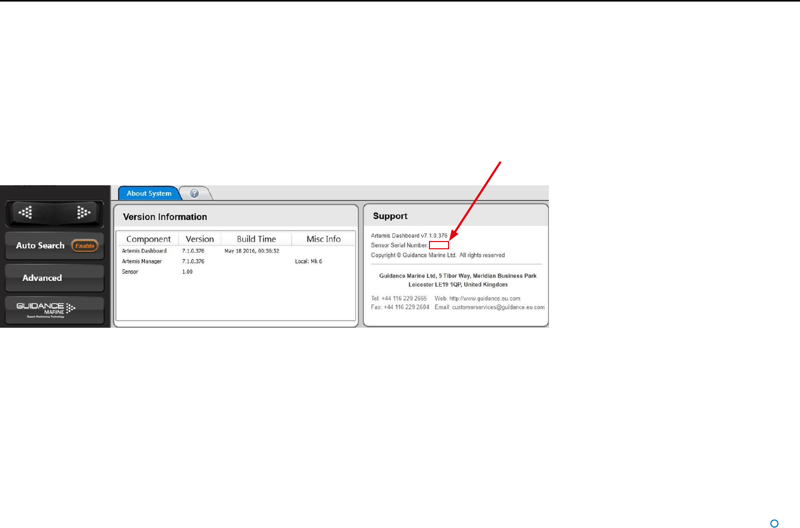The height and width of the screenshot is (528, 800).
Task: Click the Artemis Dashboard v7.1.0.376 support text
Action: pos(409,235)
